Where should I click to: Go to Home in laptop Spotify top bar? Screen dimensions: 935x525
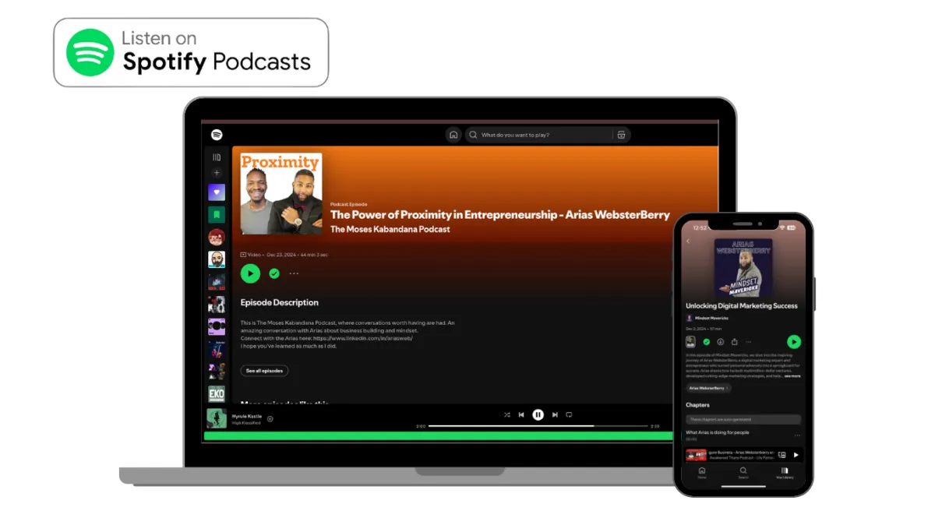click(453, 135)
